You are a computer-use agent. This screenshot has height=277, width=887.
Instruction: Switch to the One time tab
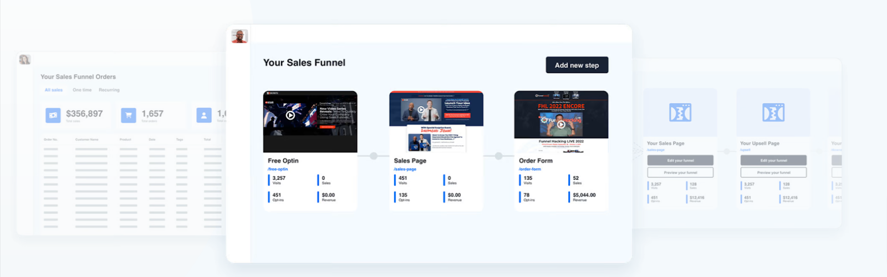[82, 90]
